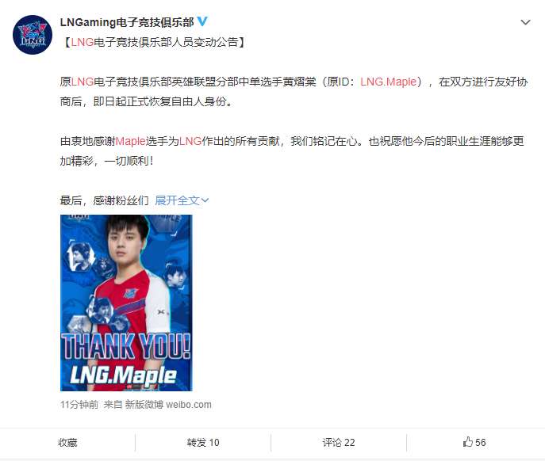545x461 pixels.
Task: Repost via 转发 10
Action: click(203, 442)
